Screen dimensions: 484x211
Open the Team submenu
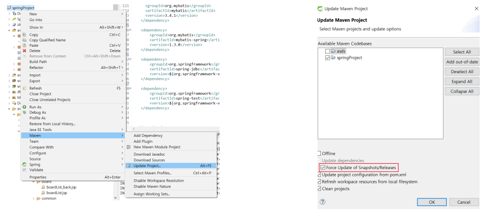click(x=73, y=141)
